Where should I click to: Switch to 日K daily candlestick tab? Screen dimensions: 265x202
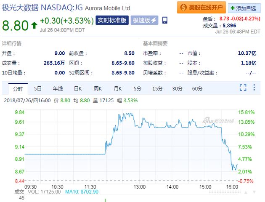point(78,89)
